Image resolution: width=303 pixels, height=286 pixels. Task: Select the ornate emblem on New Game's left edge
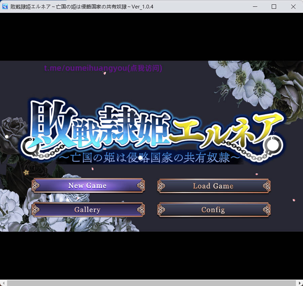tap(35, 185)
